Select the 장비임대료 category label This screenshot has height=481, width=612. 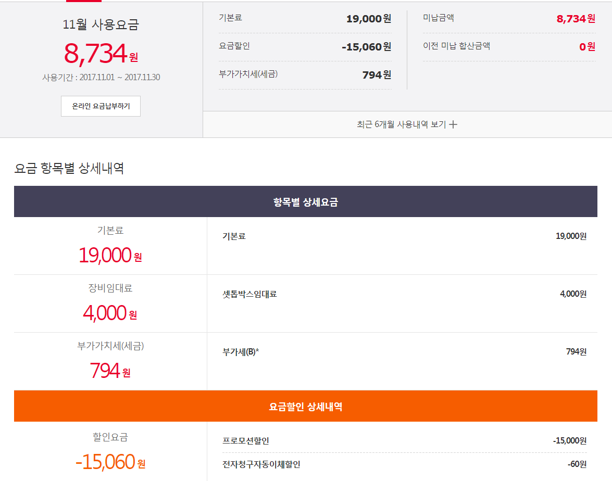pos(110,288)
